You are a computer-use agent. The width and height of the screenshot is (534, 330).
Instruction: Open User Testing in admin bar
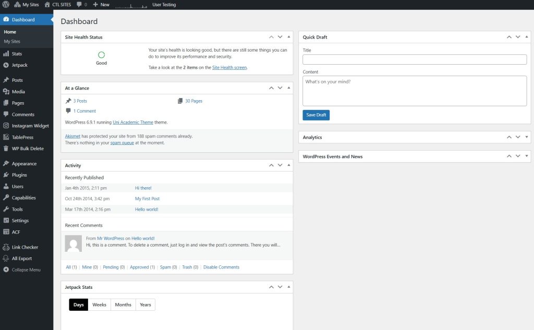(x=164, y=4)
